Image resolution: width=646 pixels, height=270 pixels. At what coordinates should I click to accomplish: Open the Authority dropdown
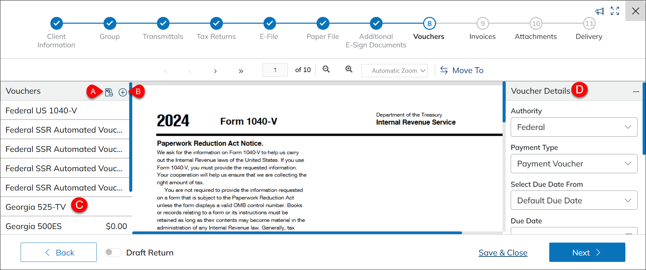pos(574,127)
